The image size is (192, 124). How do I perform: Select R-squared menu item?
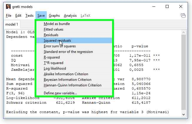52,57
